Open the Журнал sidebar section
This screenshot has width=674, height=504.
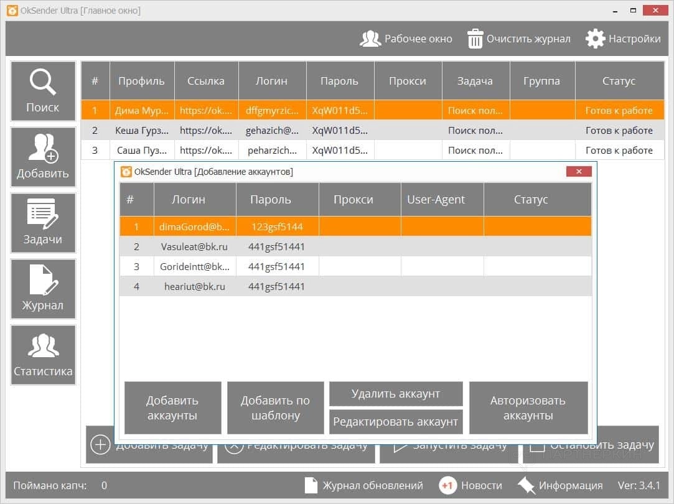(x=43, y=289)
